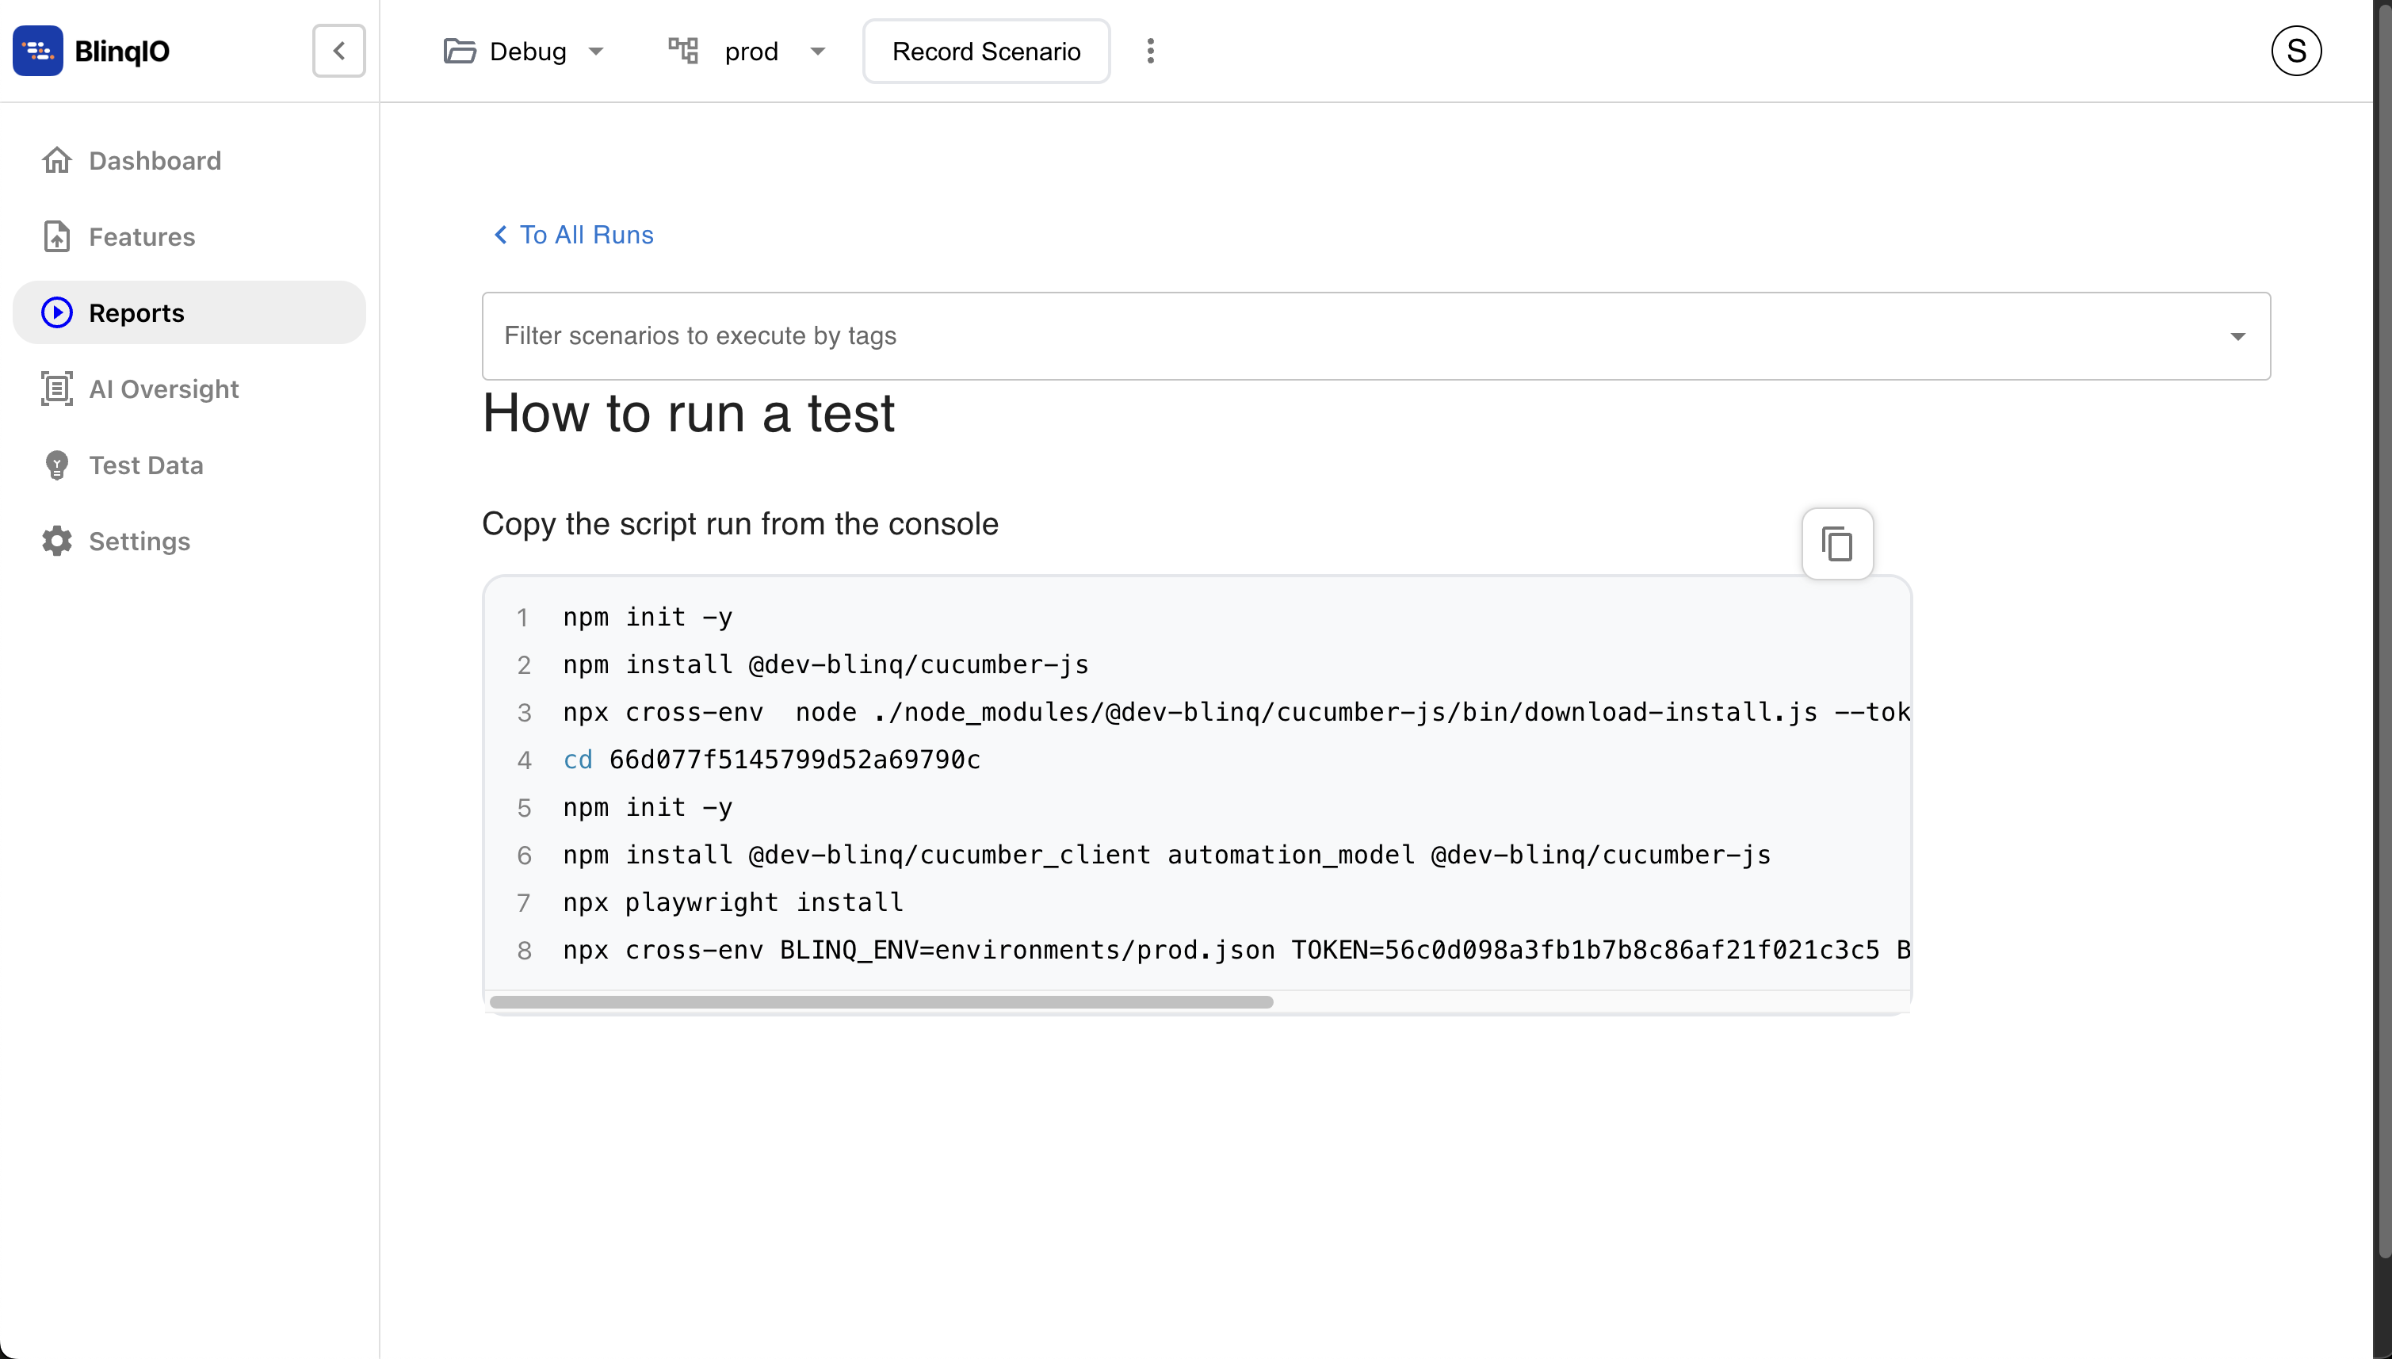The image size is (2392, 1359).
Task: Go to Dashboard in the sidebar
Action: pos(189,160)
